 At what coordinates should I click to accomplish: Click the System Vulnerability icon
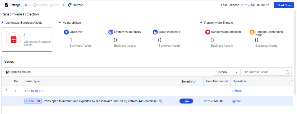(x=111, y=32)
